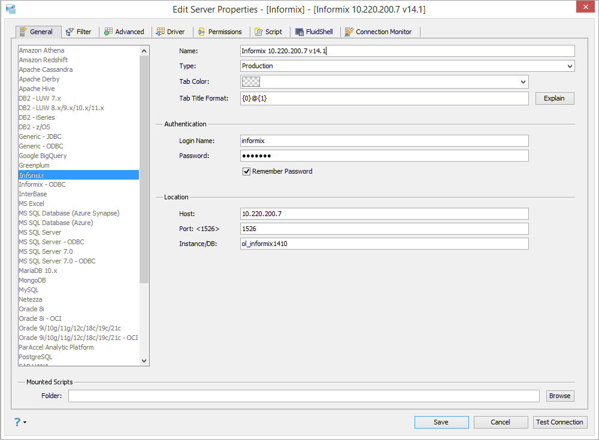Screen dimensions: 599x440
Task: Click the Login Name field
Action: (x=385, y=141)
